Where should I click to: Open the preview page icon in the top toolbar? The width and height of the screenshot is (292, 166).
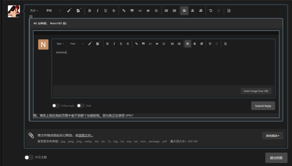coord(229,11)
